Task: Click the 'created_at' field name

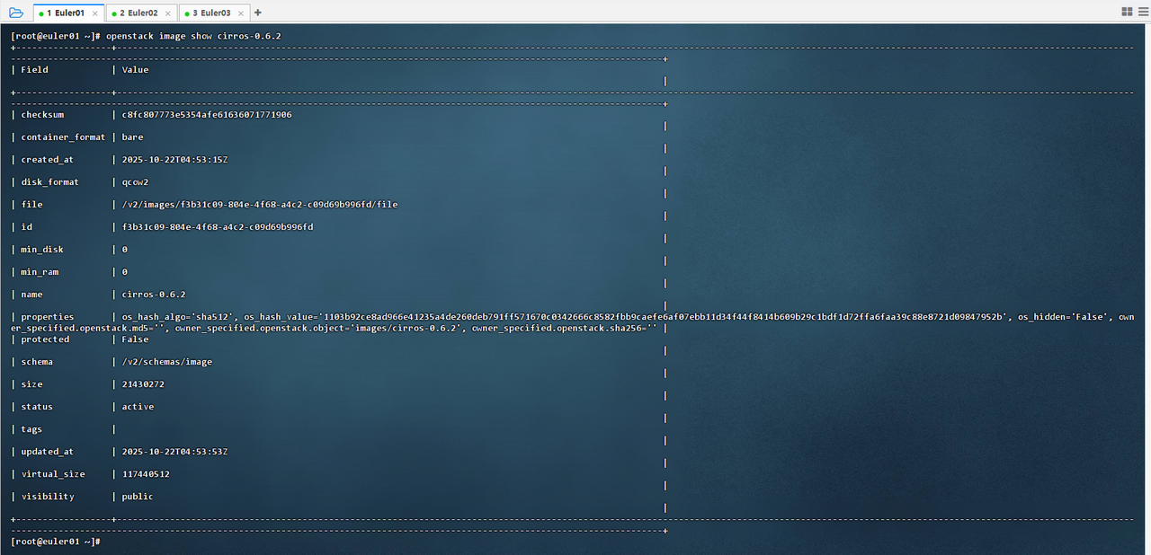Action: (x=48, y=160)
